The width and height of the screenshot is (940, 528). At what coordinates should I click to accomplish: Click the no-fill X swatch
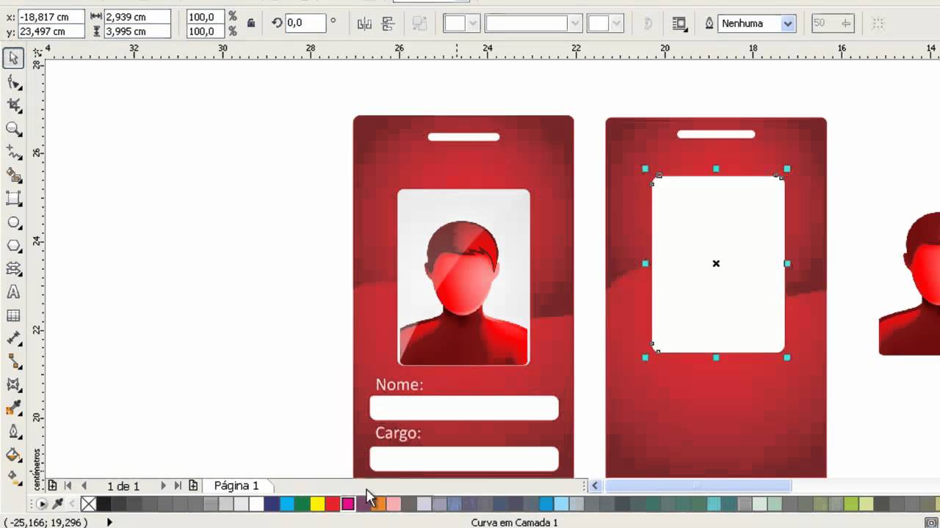coord(88,504)
